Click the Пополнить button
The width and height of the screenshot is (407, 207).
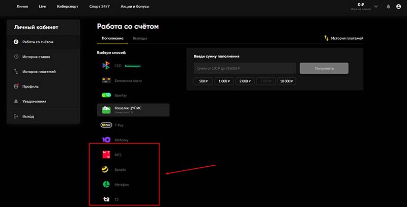324,68
